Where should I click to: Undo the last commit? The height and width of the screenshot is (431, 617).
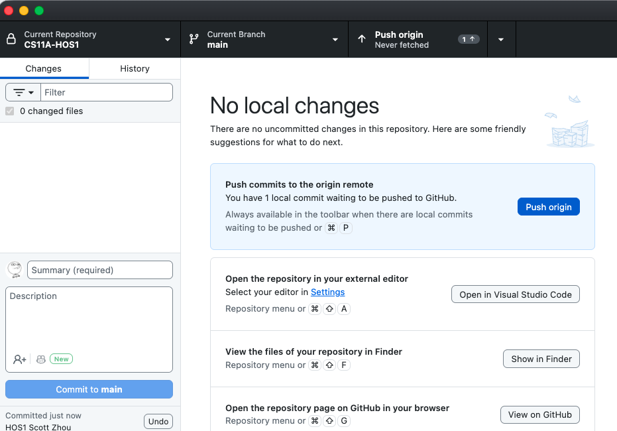158,421
